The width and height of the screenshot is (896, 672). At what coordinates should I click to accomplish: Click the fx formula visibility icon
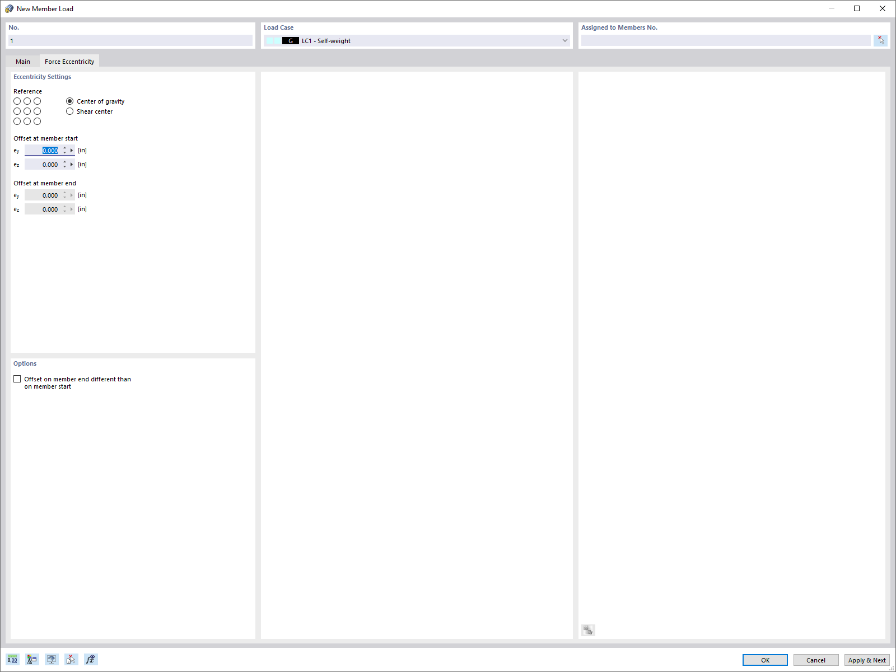[90, 659]
